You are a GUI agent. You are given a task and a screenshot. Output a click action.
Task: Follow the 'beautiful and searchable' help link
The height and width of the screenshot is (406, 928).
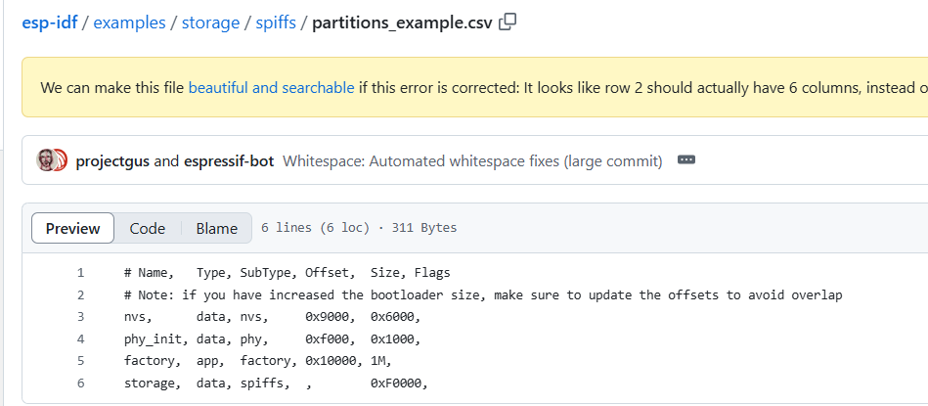pyautogui.click(x=271, y=87)
